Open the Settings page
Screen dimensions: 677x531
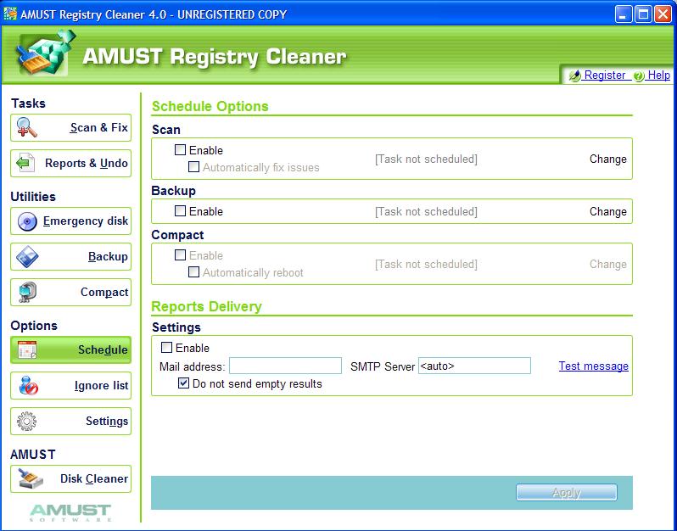click(x=70, y=422)
